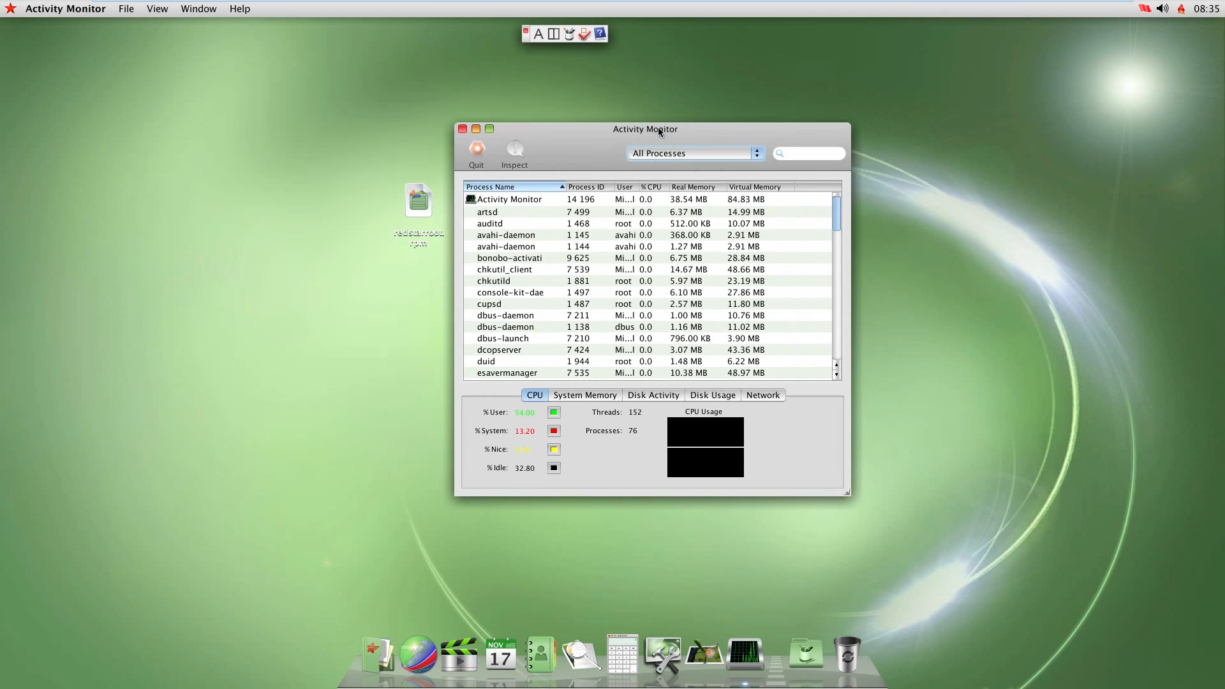Click the green % User color swatch
The width and height of the screenshot is (1225, 689).
(554, 413)
